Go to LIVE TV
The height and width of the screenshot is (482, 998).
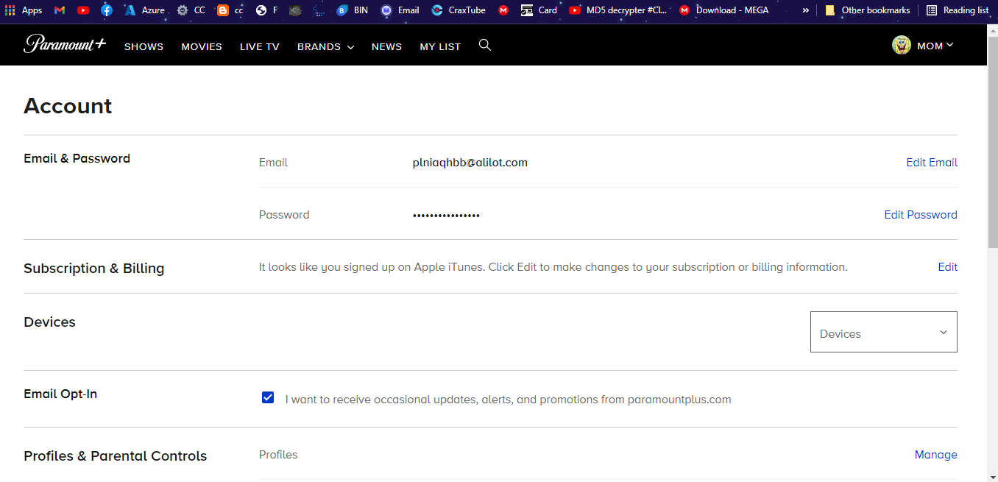click(260, 46)
